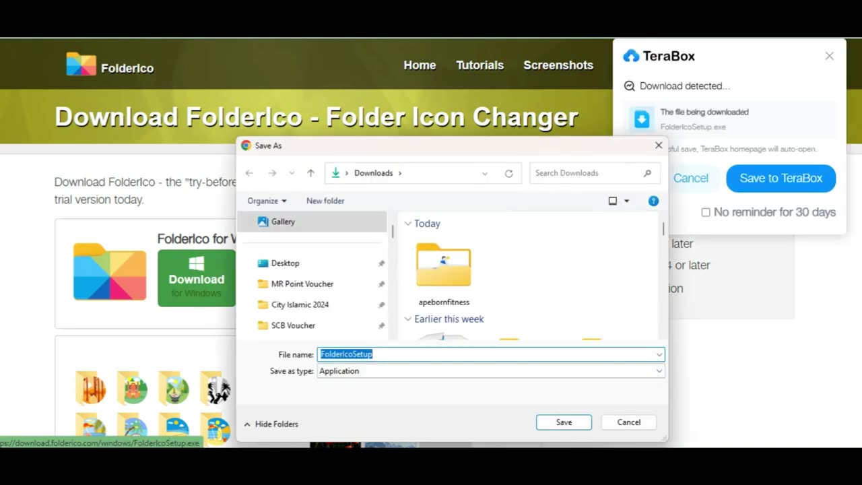
Task: Click the Save button
Action: point(564,422)
